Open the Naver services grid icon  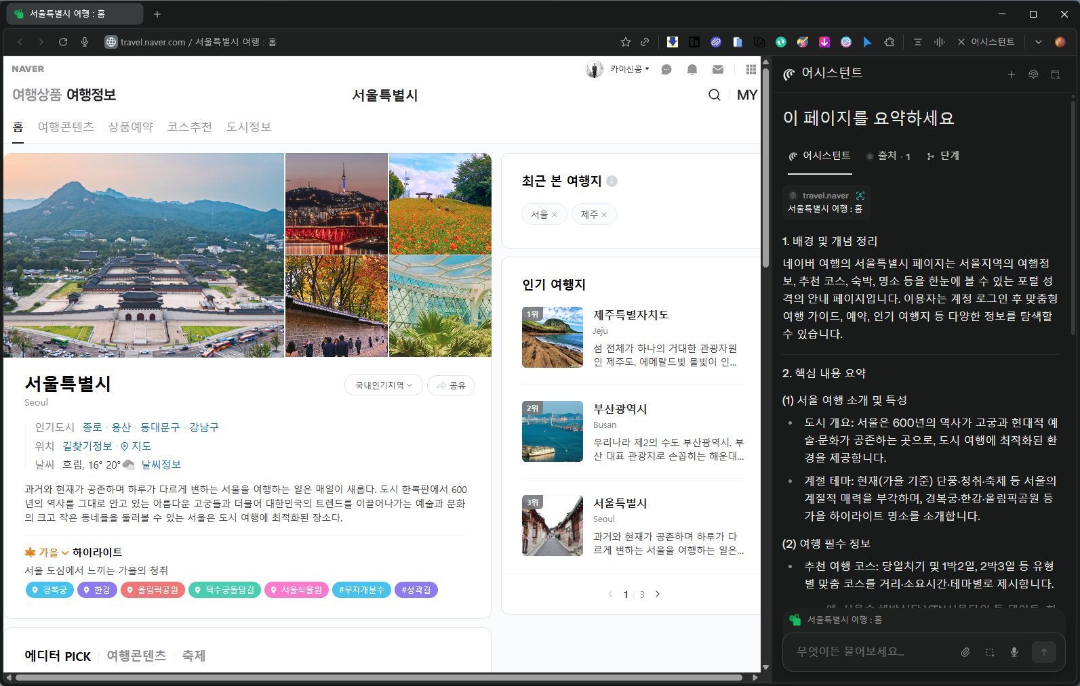[751, 69]
